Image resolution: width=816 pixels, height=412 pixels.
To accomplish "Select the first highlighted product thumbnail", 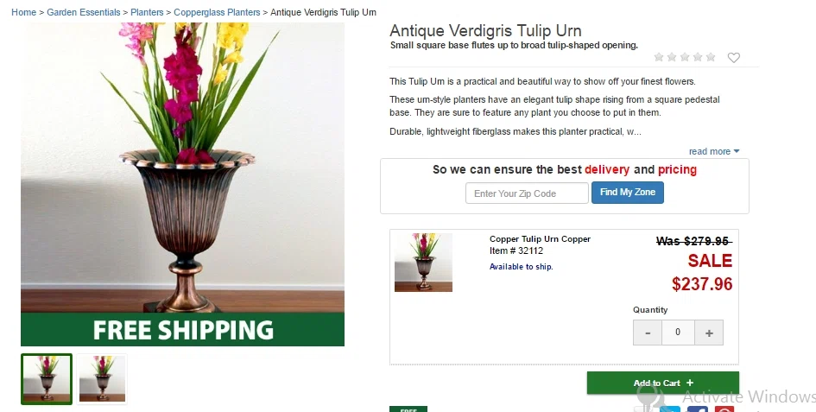I will tap(47, 378).
